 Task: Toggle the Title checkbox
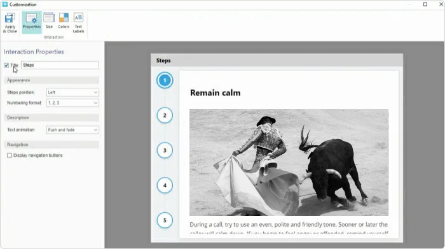(6, 66)
